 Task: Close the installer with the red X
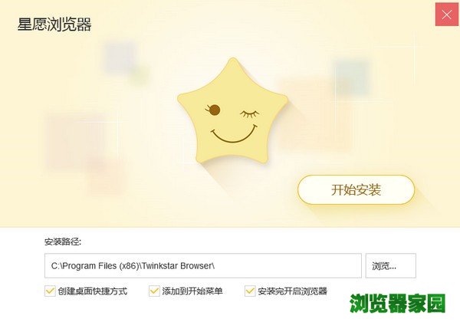tap(447, 15)
